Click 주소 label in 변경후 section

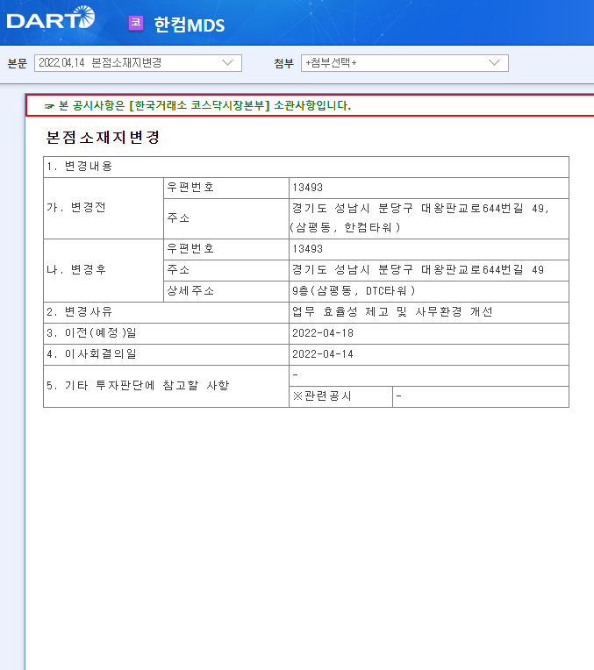coord(178,269)
